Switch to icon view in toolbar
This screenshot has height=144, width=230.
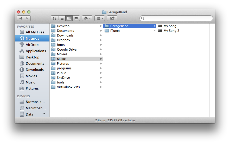pos(55,18)
